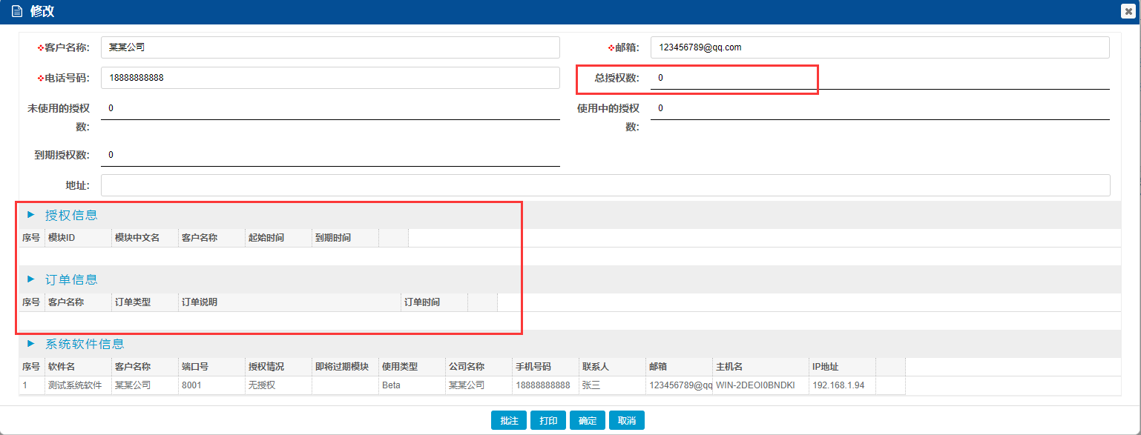Click into the 邮箱 text field
Image resolution: width=1141 pixels, height=435 pixels.
[x=879, y=47]
